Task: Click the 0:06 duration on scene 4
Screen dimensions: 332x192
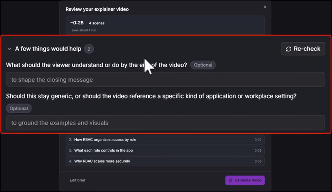Action: point(258,161)
